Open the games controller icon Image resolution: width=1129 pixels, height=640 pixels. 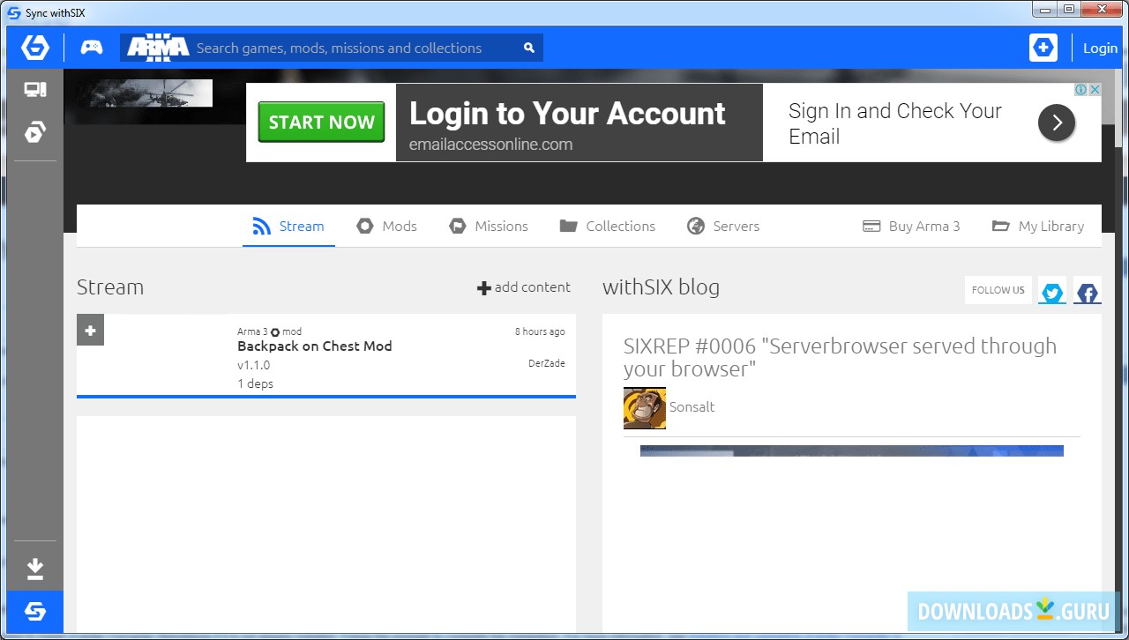(x=92, y=48)
